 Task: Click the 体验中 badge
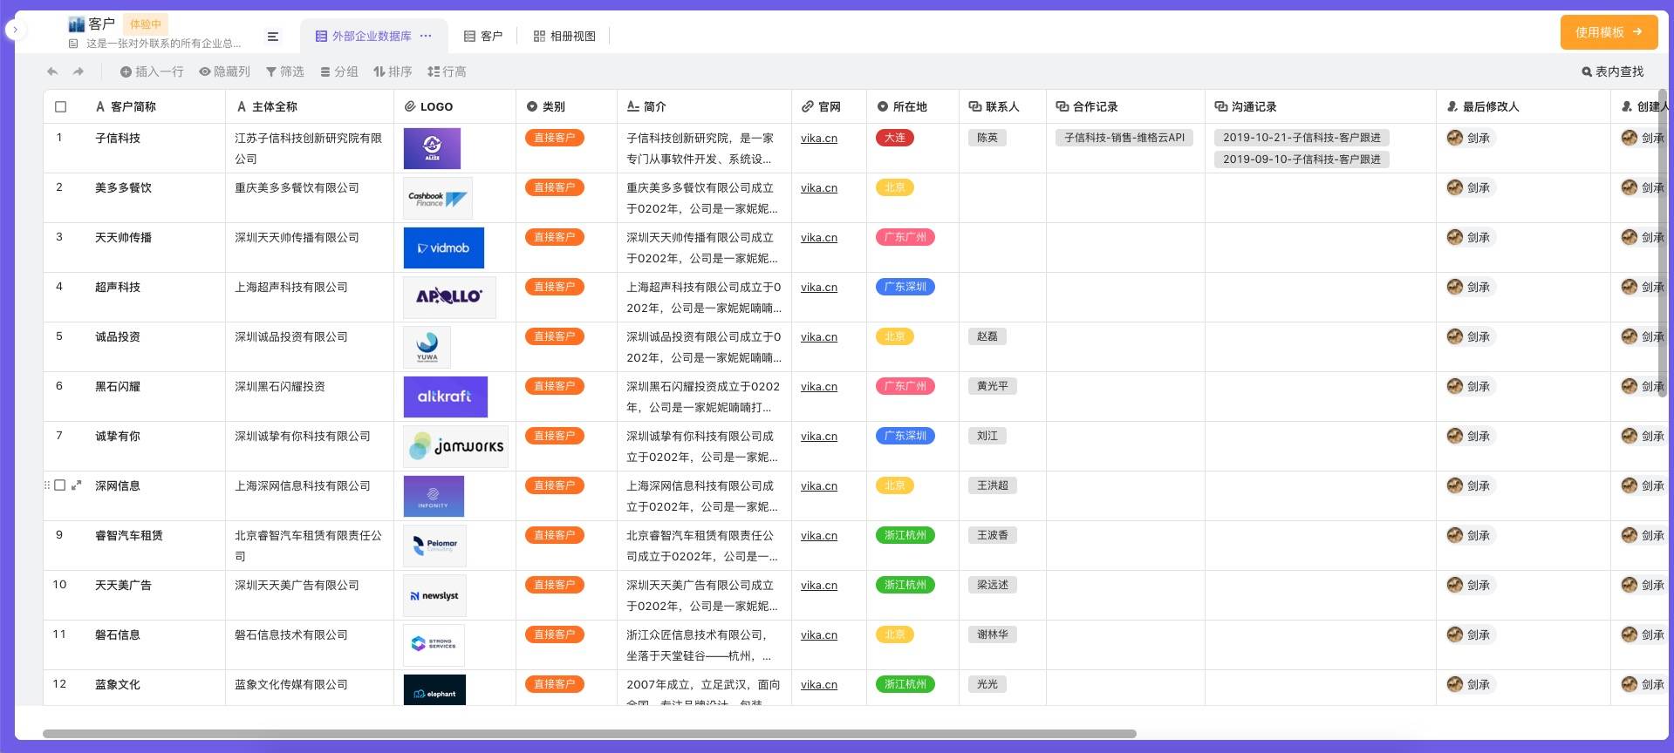point(146,24)
